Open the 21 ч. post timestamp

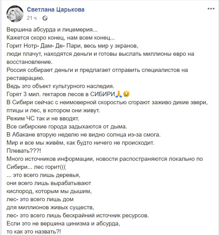pos(32,18)
